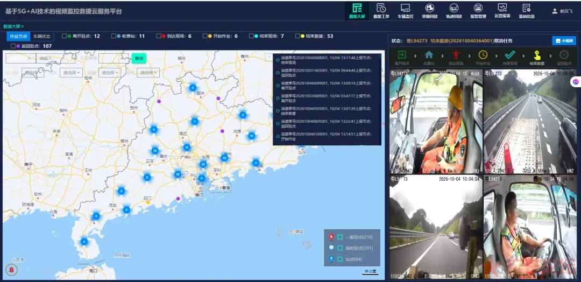The height and width of the screenshot is (282, 581).
Task: Click the map cluster marker labeled 16
Action: point(178,174)
